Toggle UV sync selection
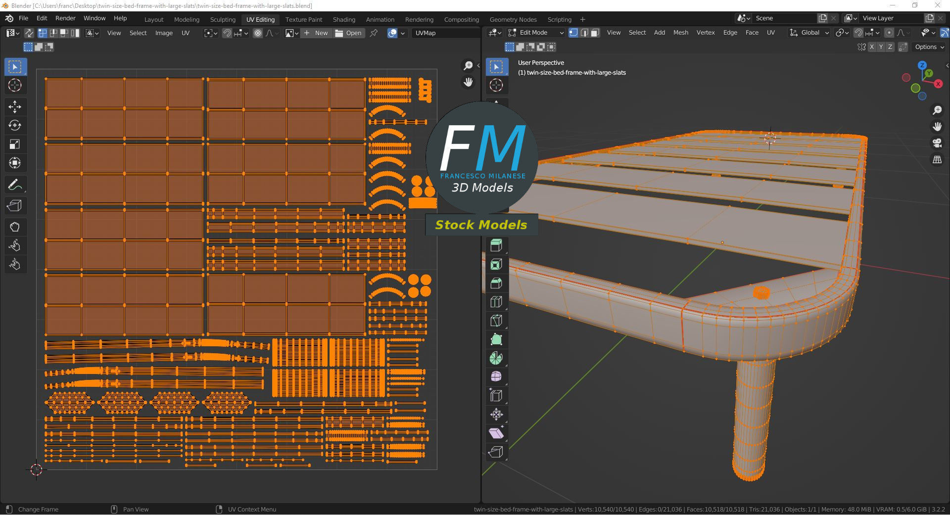This screenshot has height=515, width=950. click(x=29, y=33)
